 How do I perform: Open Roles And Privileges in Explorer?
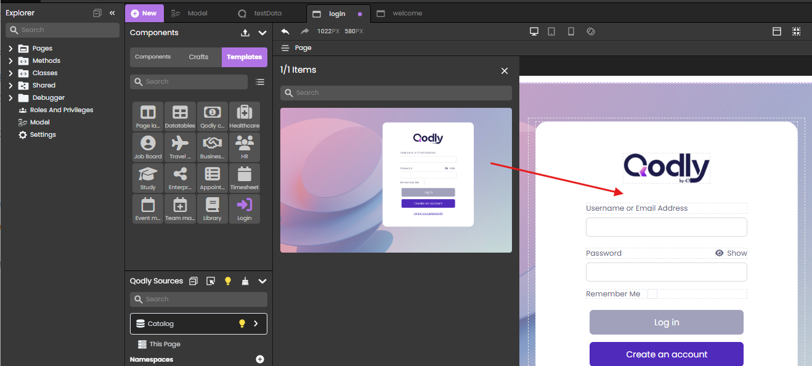click(x=55, y=110)
